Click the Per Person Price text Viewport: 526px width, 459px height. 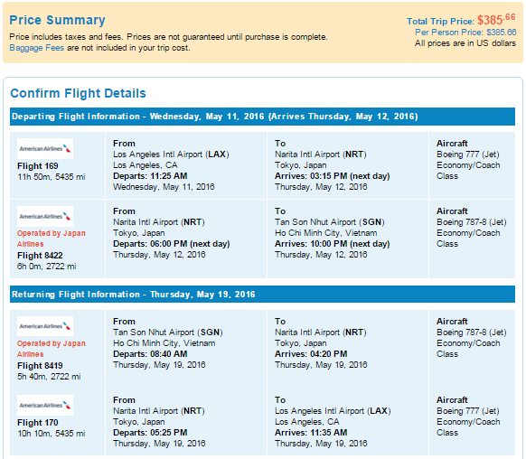465,33
